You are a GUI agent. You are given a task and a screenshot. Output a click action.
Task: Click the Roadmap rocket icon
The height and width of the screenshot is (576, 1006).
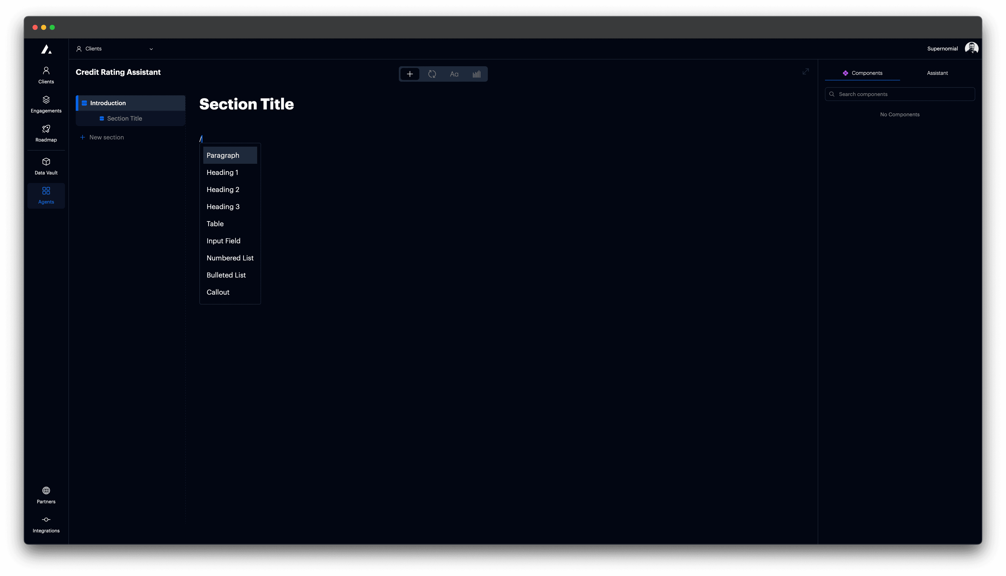(x=46, y=129)
